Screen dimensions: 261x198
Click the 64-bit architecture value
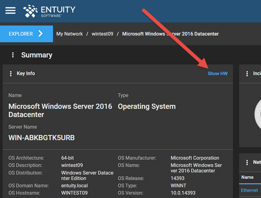(68, 158)
